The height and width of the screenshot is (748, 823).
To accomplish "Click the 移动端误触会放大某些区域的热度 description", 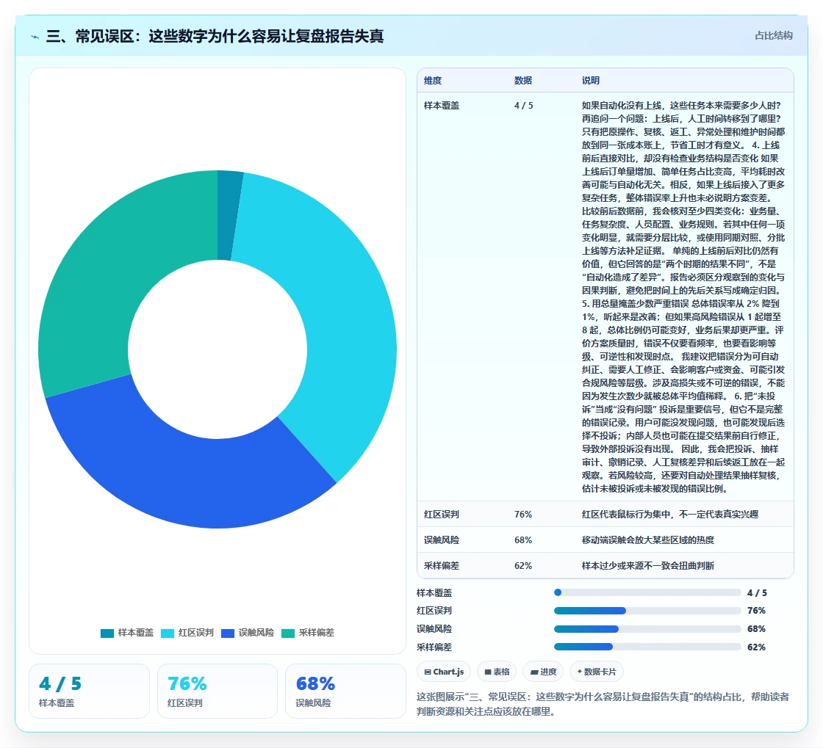I will click(x=647, y=540).
